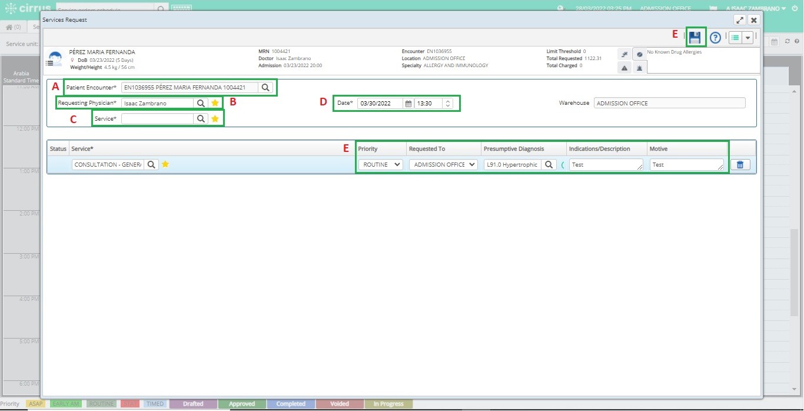
Task: Select the Drafted status legend tab
Action: point(193,404)
